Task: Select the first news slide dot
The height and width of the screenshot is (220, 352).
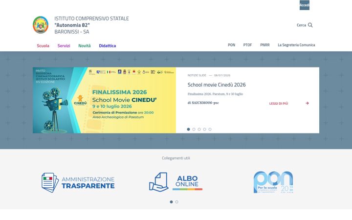Action: (x=188, y=129)
